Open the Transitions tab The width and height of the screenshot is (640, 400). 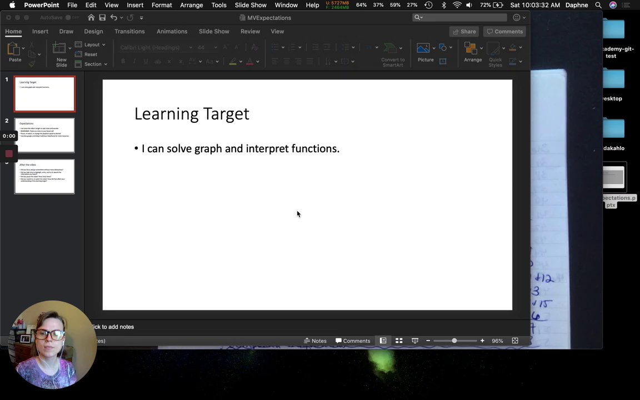click(129, 32)
